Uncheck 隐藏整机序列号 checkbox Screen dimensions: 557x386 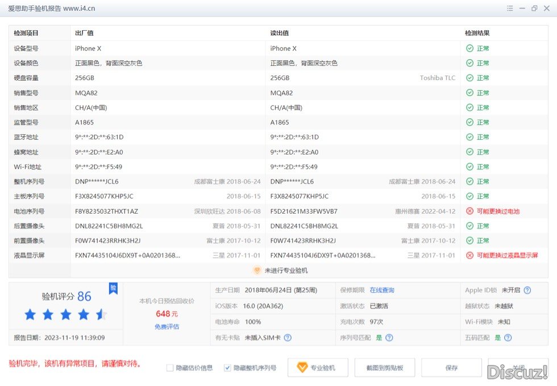click(x=227, y=368)
